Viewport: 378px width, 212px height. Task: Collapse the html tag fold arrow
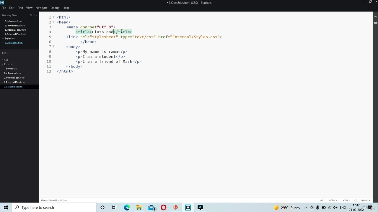click(x=53, y=17)
